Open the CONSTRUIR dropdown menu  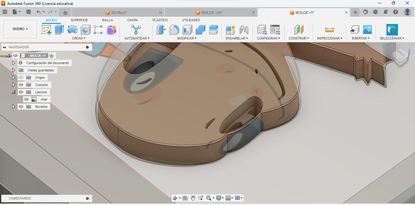coord(299,38)
